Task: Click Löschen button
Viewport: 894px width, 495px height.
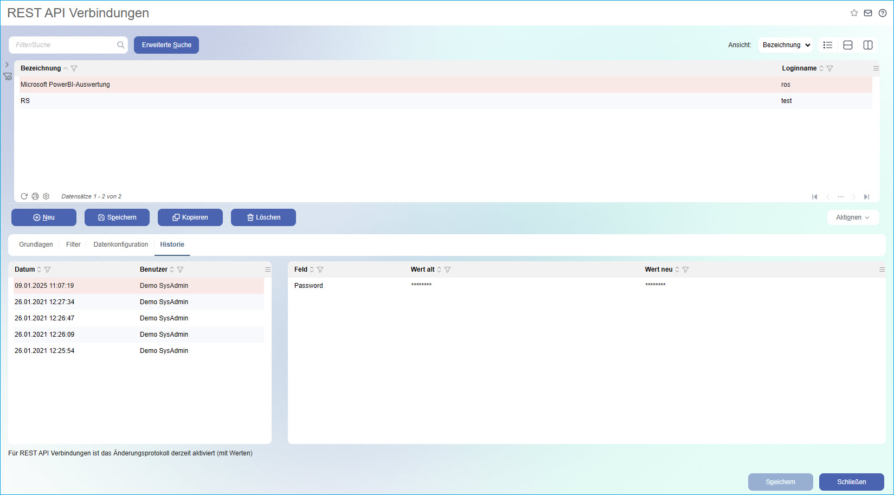Action: (263, 217)
